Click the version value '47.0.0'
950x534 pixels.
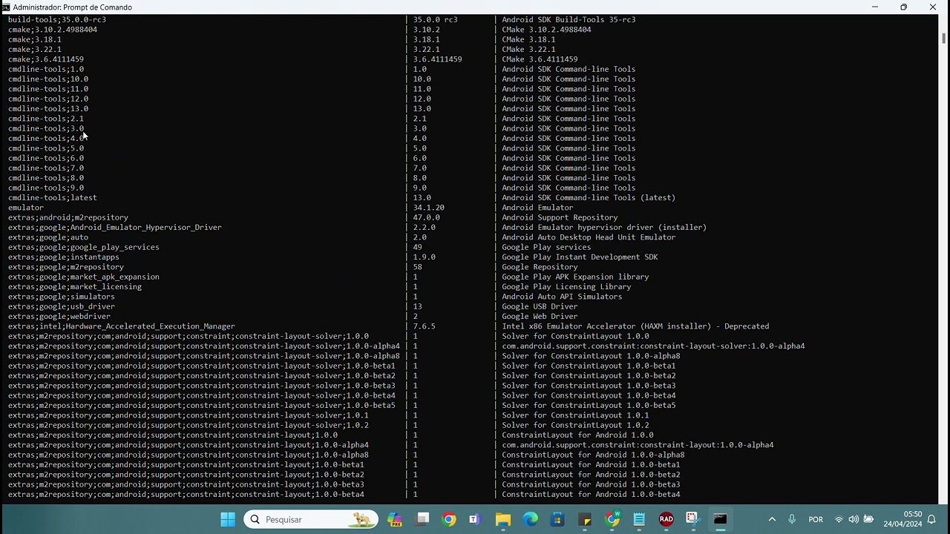point(427,217)
